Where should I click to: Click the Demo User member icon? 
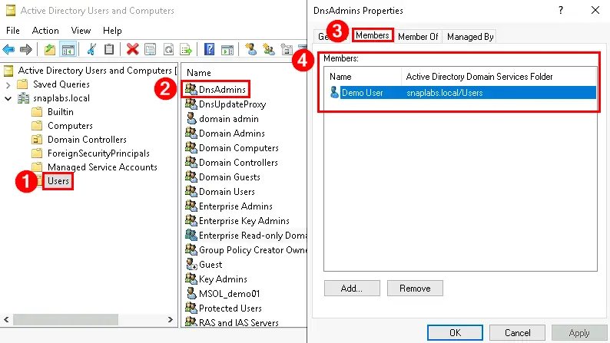coord(334,92)
